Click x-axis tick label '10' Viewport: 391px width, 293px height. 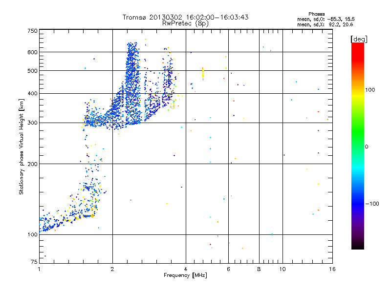pos(282,269)
